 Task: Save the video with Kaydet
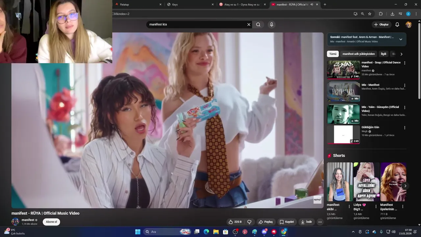[x=286, y=222]
